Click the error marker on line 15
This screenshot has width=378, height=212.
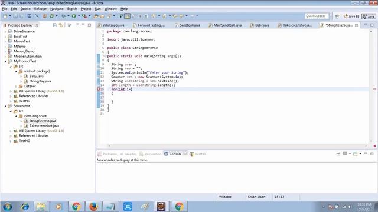(99, 89)
